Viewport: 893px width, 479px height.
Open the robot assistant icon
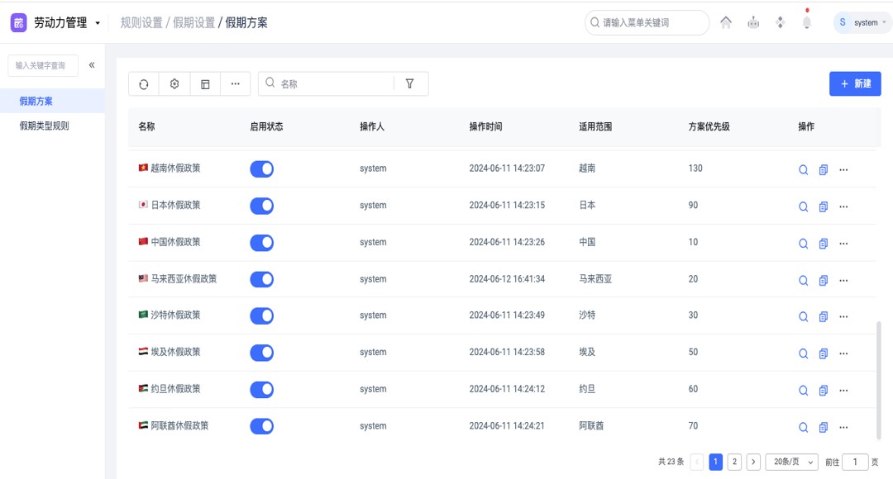[753, 23]
